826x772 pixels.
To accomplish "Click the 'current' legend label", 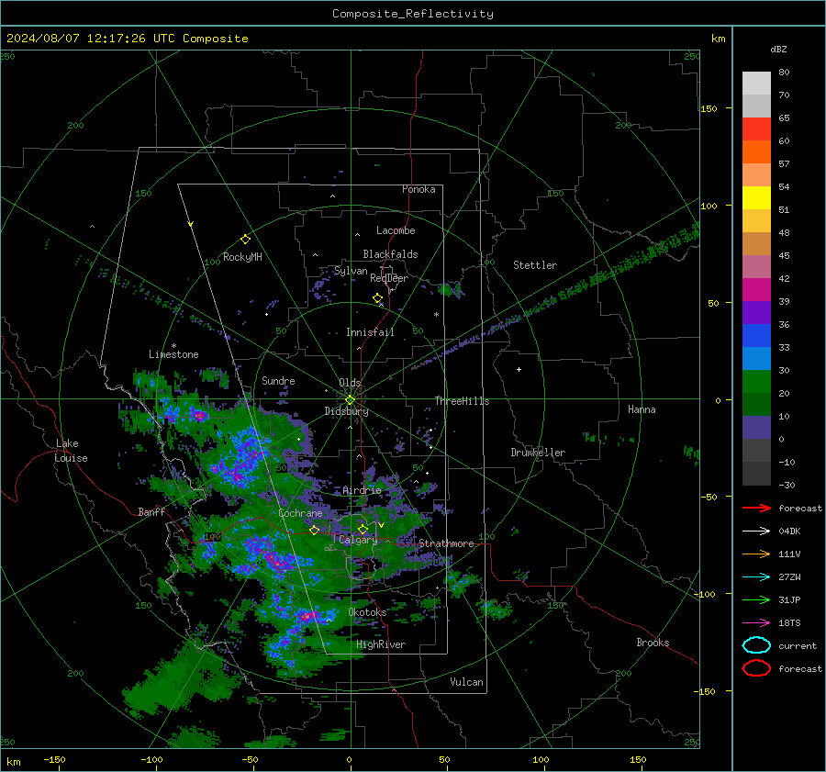I will tap(798, 646).
